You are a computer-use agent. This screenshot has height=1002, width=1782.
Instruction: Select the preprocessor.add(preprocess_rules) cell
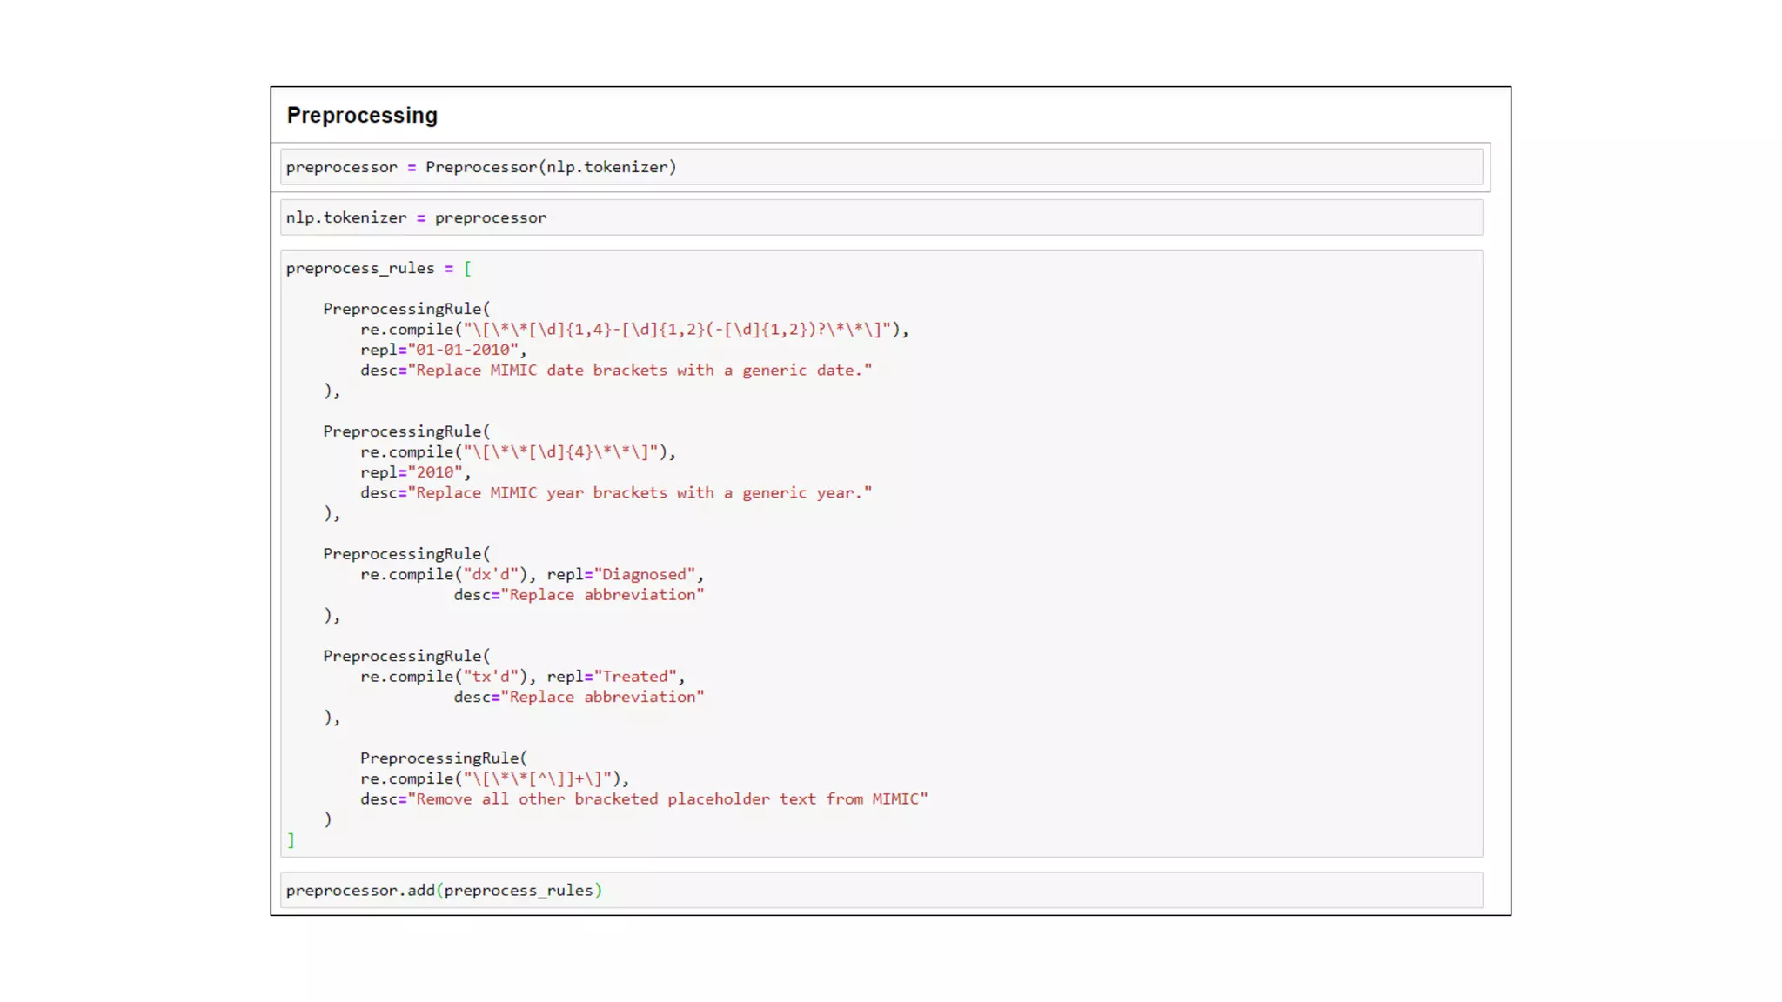click(x=444, y=891)
